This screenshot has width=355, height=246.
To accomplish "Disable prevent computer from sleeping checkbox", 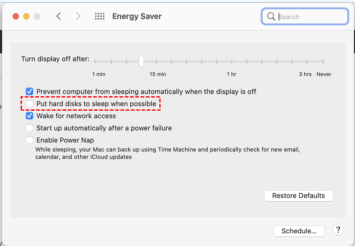I will [29, 91].
